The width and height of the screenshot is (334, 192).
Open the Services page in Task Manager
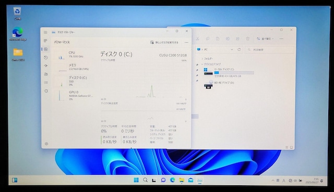(46, 91)
